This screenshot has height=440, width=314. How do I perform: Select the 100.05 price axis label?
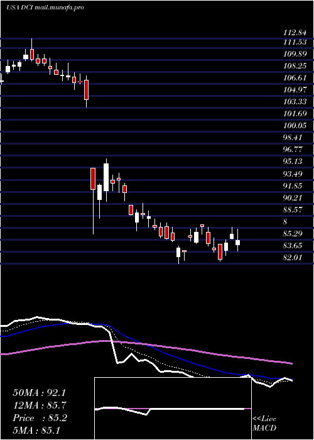[x=295, y=126]
